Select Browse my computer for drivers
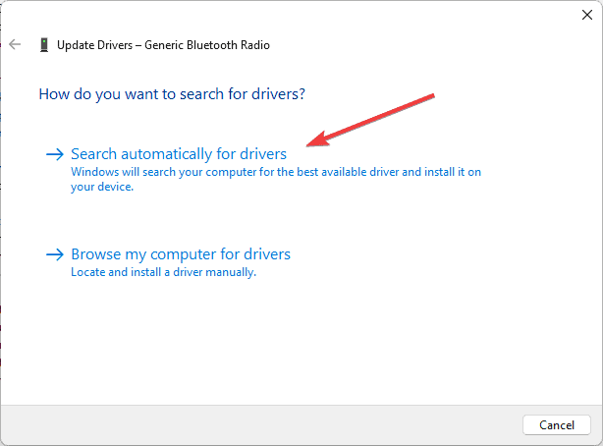The image size is (603, 446). point(181,254)
